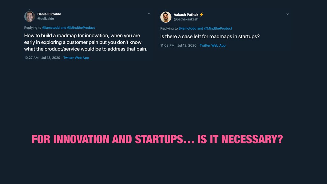The image size is (327, 184).
Task: Click the pink headline IS IT NECESSARY
Action: point(240,139)
